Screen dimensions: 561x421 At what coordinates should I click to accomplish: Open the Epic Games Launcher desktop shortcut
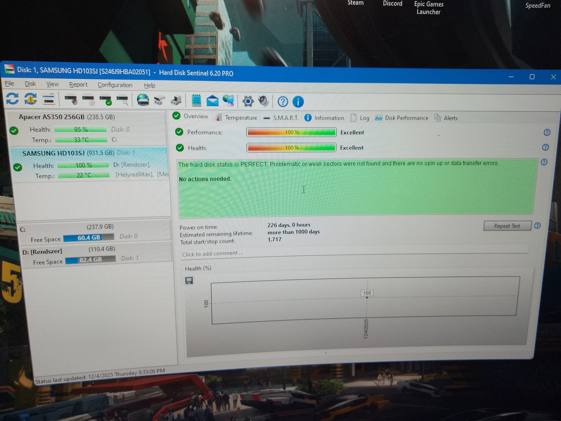click(x=429, y=8)
